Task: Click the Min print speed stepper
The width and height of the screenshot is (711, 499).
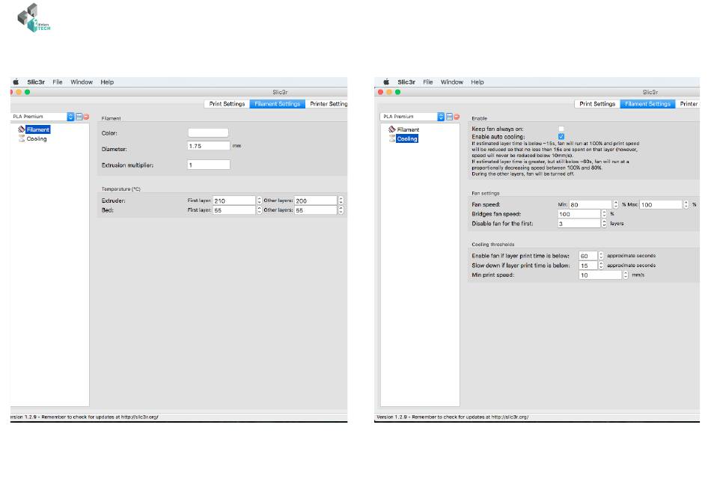Action: pyautogui.click(x=626, y=275)
